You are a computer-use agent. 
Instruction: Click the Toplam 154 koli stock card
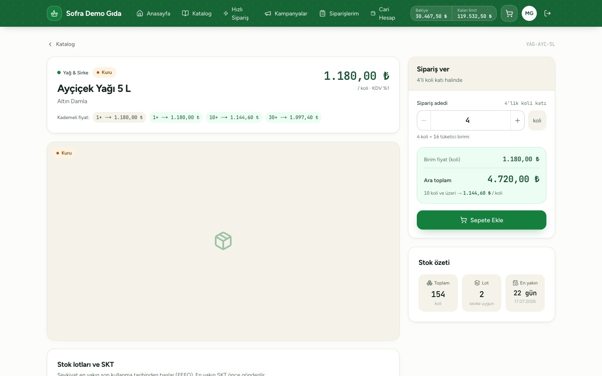(x=438, y=293)
